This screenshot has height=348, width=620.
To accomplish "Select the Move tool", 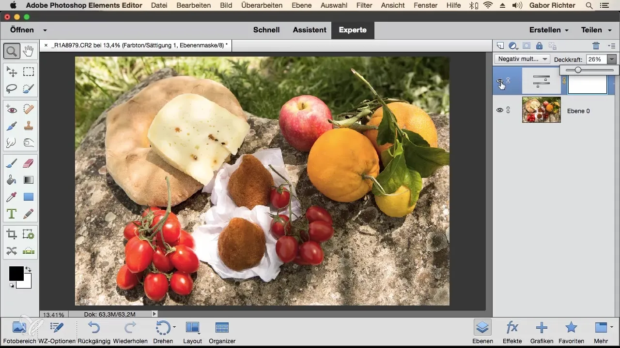I will 12,72.
